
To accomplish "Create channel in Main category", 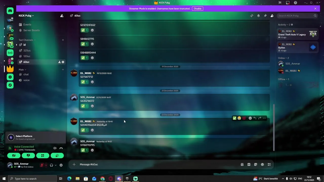I will pyautogui.click(x=63, y=70).
